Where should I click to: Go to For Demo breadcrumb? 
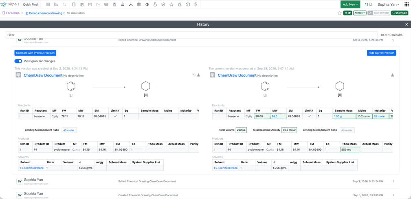coord(11,13)
